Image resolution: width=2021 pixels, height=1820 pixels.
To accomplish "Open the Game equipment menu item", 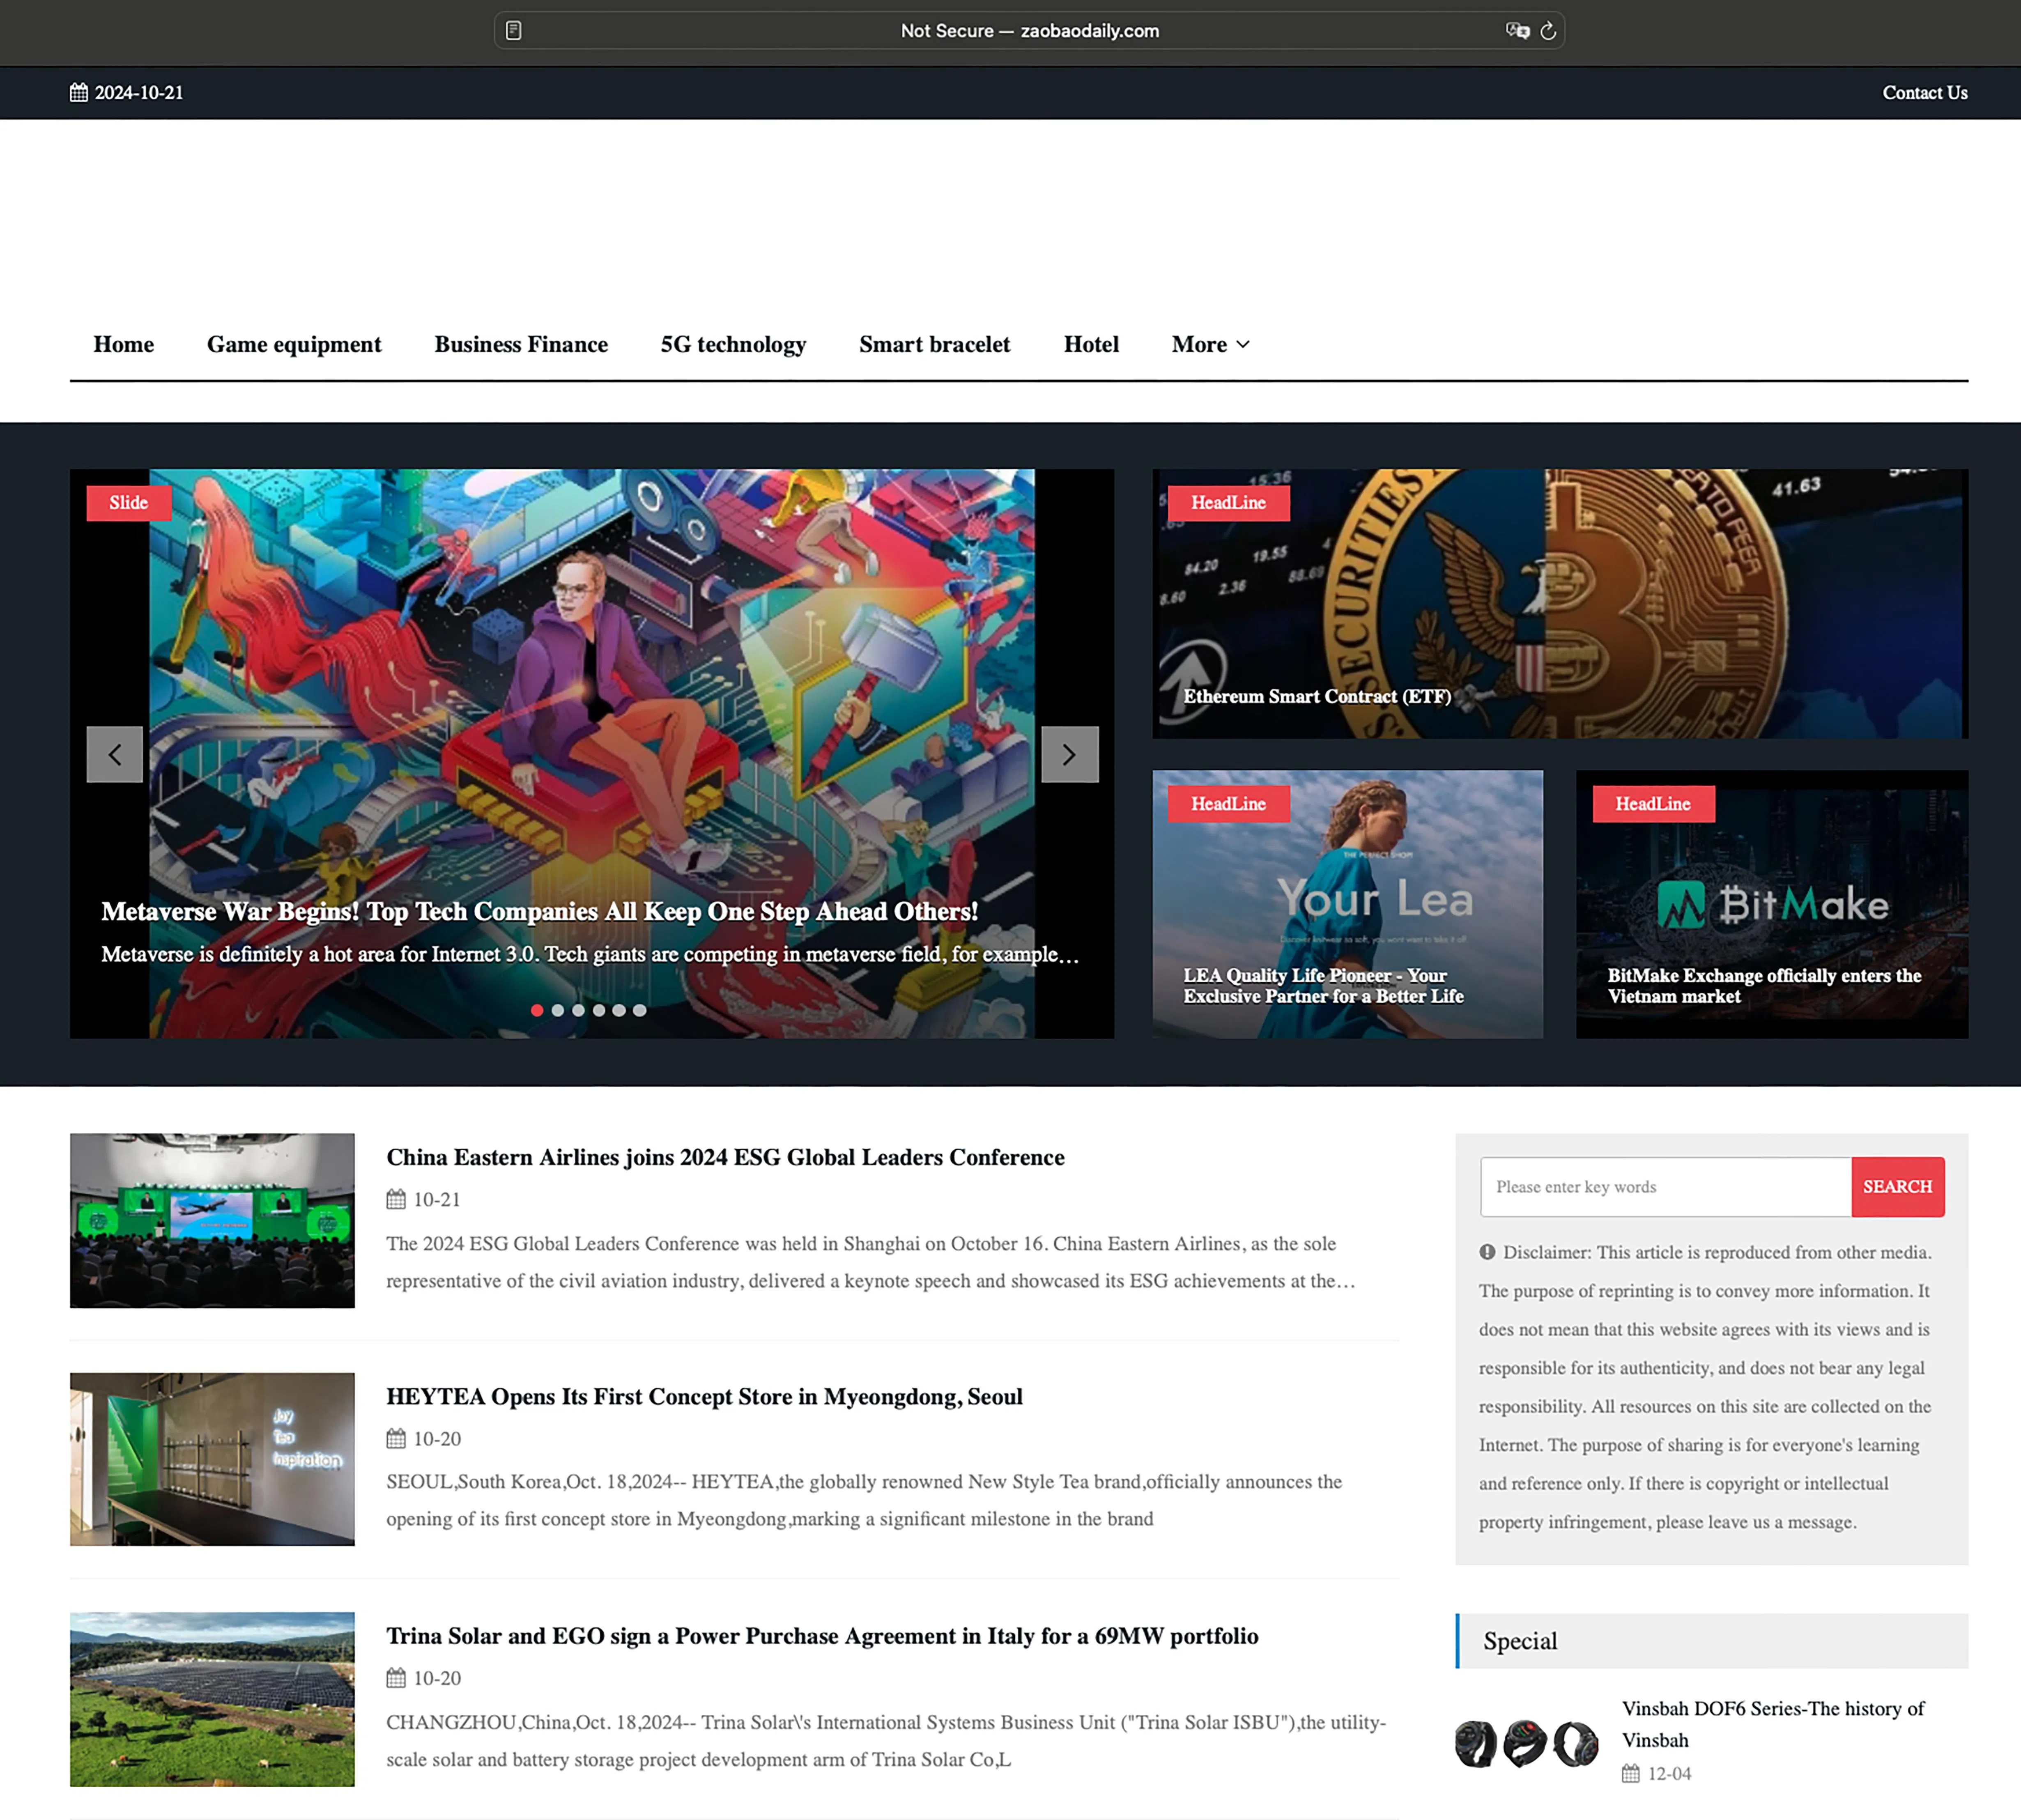I will click(294, 345).
